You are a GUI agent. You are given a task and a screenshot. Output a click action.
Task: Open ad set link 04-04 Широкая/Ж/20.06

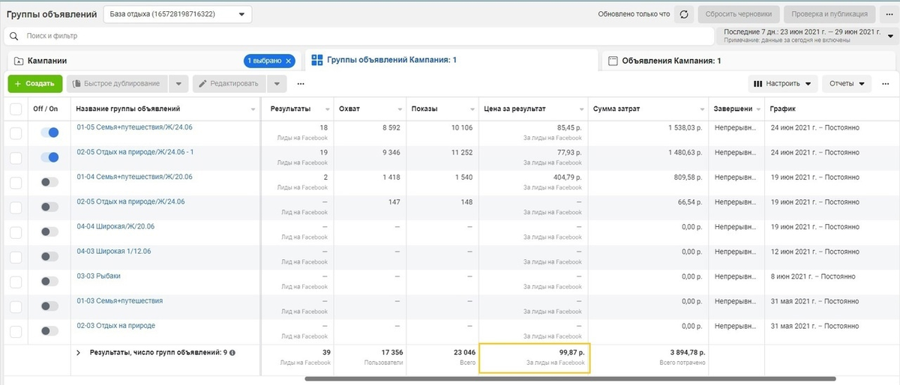(114, 226)
